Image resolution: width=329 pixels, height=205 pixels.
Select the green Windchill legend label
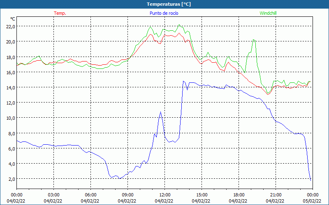268,13
